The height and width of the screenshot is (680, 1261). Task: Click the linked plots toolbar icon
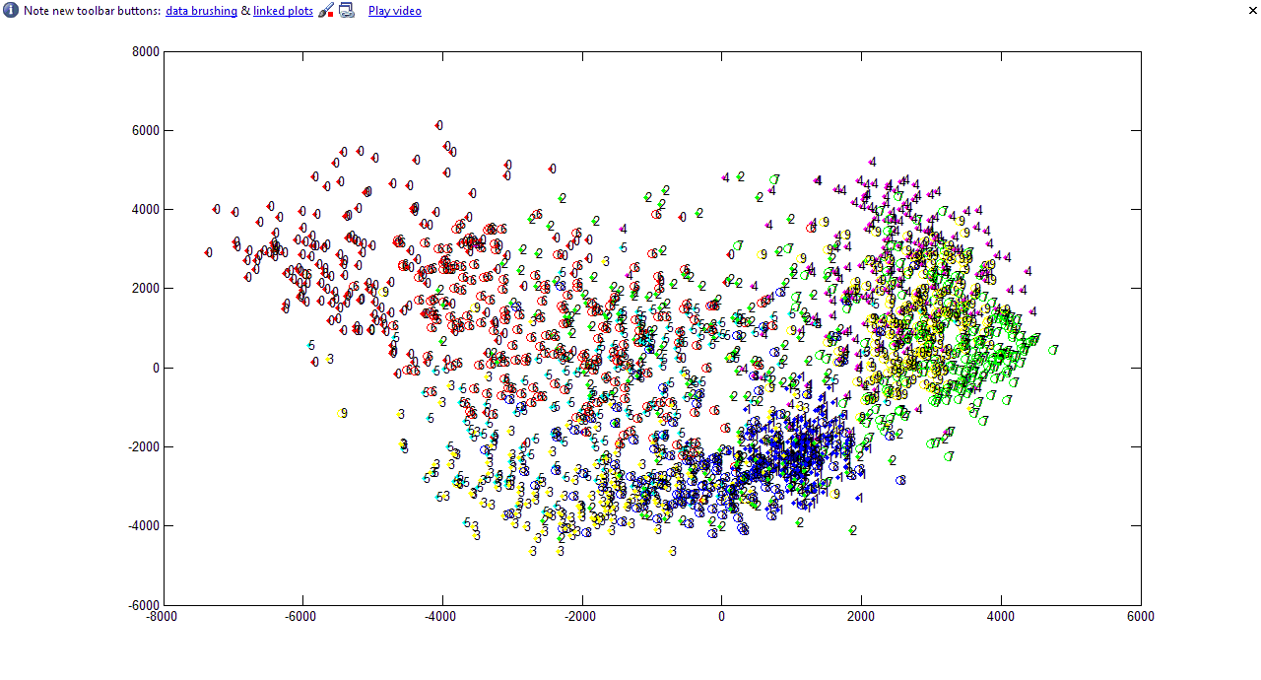(346, 11)
